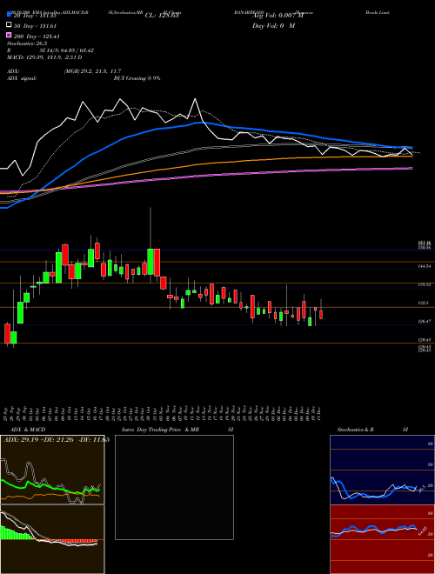
Task: Click the blue 20 Day legend swatch
Action: tap(10, 14)
